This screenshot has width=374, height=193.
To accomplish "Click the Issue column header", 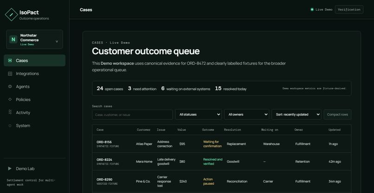I will pos(161,130).
